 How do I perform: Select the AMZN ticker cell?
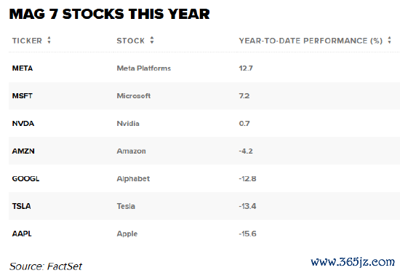(23, 151)
